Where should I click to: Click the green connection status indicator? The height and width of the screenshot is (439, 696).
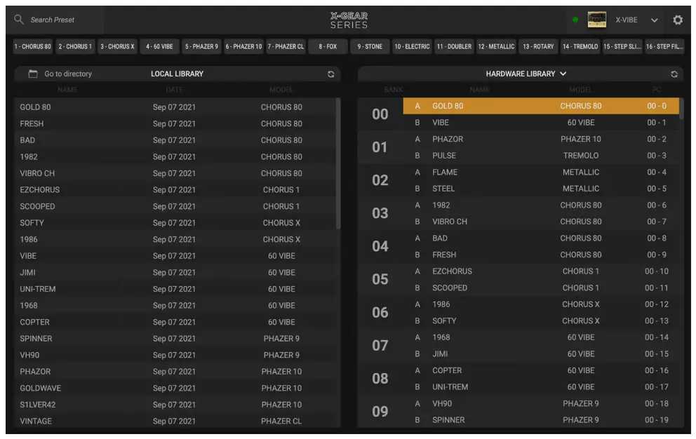[x=575, y=20]
